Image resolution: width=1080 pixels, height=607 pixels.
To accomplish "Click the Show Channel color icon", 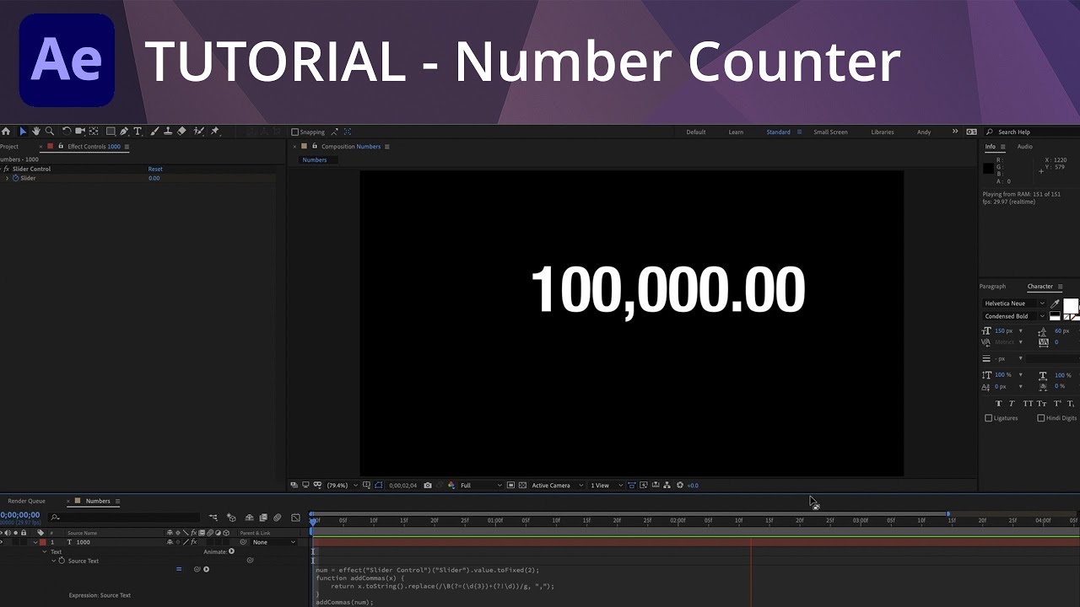I will pos(451,486).
